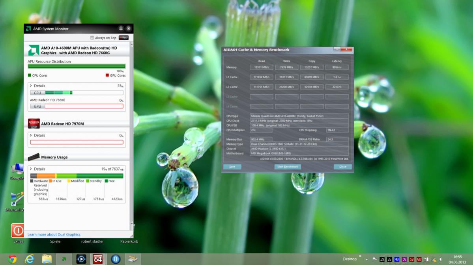Open the Desktop toolbar on the taskbar
This screenshot has height=265, width=473.
[x=350, y=259]
